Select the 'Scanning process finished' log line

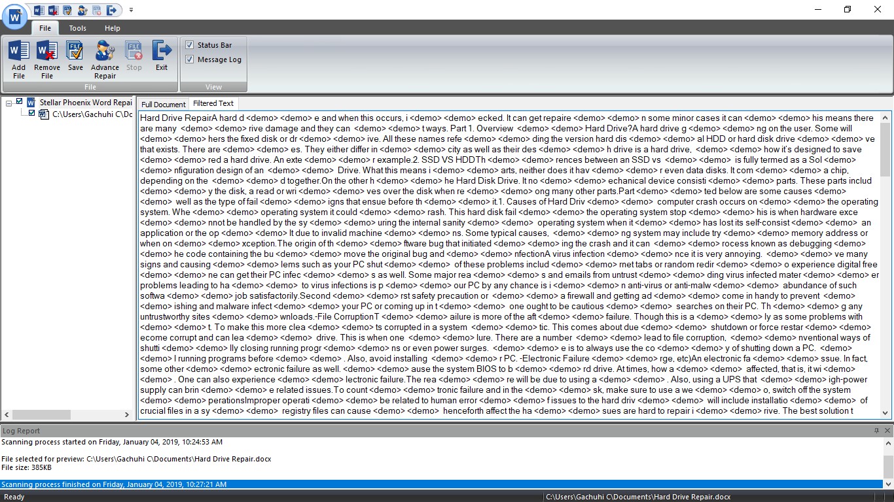[x=441, y=484]
